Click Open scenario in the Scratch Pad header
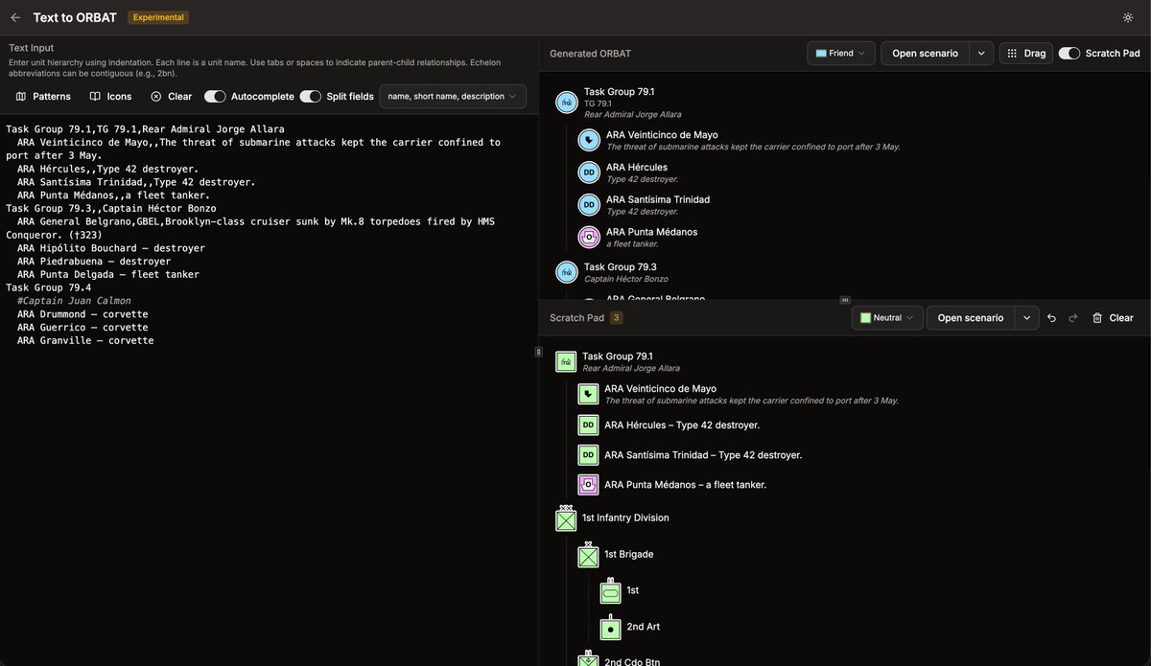 pyautogui.click(x=970, y=317)
